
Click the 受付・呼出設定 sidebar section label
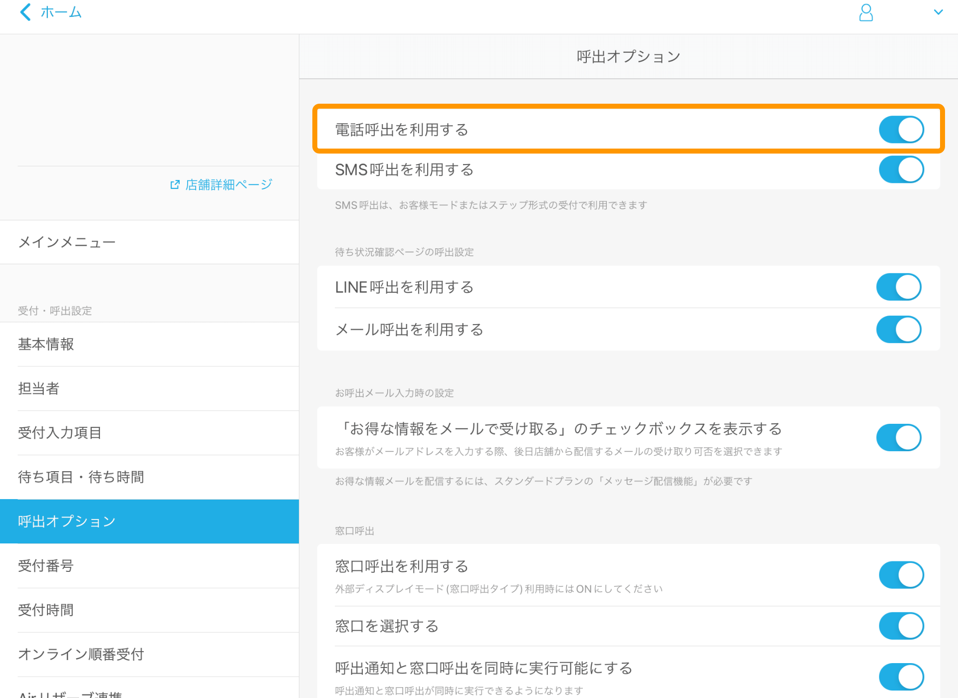coord(55,311)
